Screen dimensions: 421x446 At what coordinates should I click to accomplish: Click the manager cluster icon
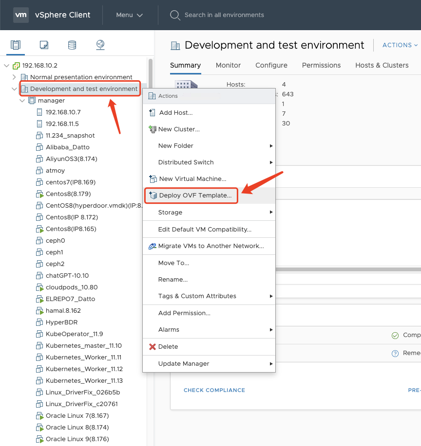coord(32,100)
